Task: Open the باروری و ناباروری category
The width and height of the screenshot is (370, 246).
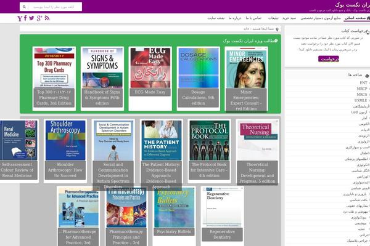Action: point(355,194)
